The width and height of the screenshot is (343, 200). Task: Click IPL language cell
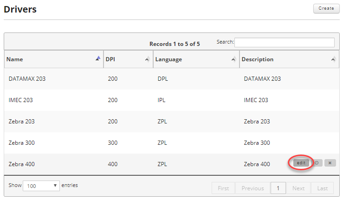(x=162, y=100)
